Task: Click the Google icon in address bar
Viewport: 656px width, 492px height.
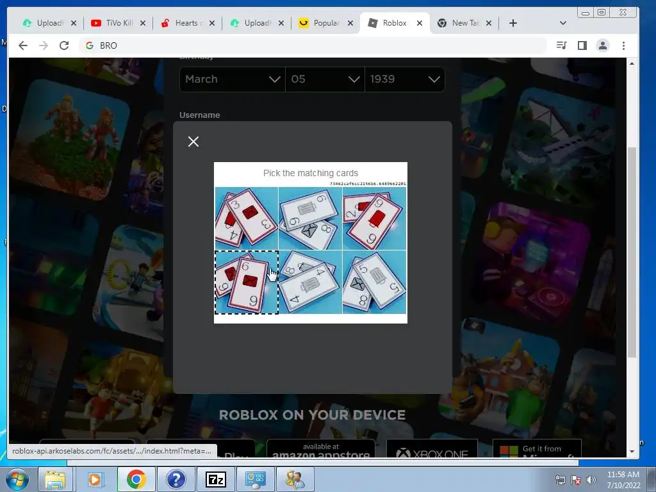Action: (x=89, y=45)
